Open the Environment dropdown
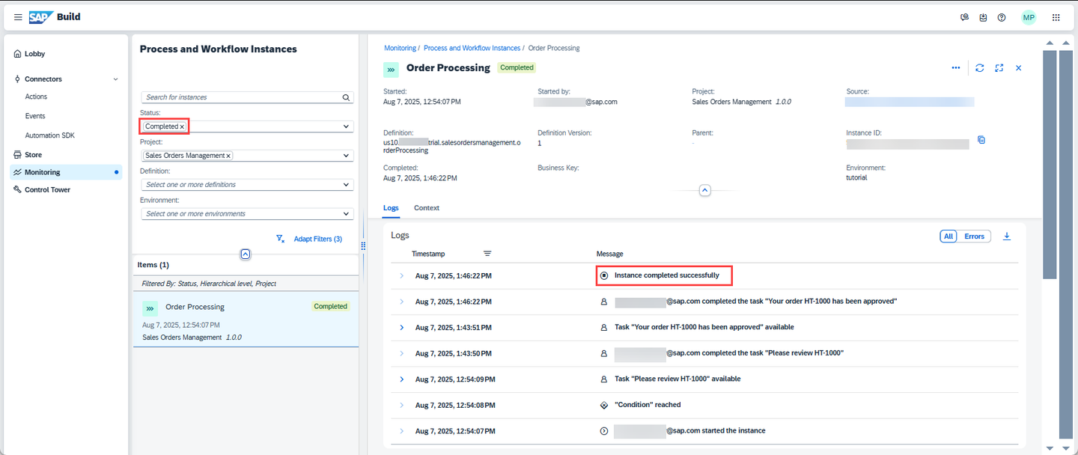Screen dimensions: 1078x455 click(x=247, y=214)
